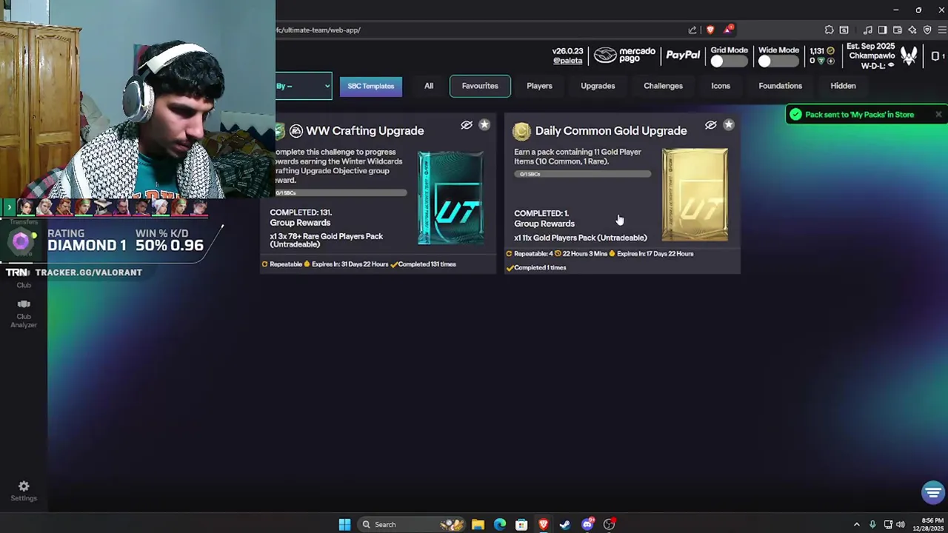Toggle the Wide Mode switch
The height and width of the screenshot is (533, 948).
coord(777,61)
